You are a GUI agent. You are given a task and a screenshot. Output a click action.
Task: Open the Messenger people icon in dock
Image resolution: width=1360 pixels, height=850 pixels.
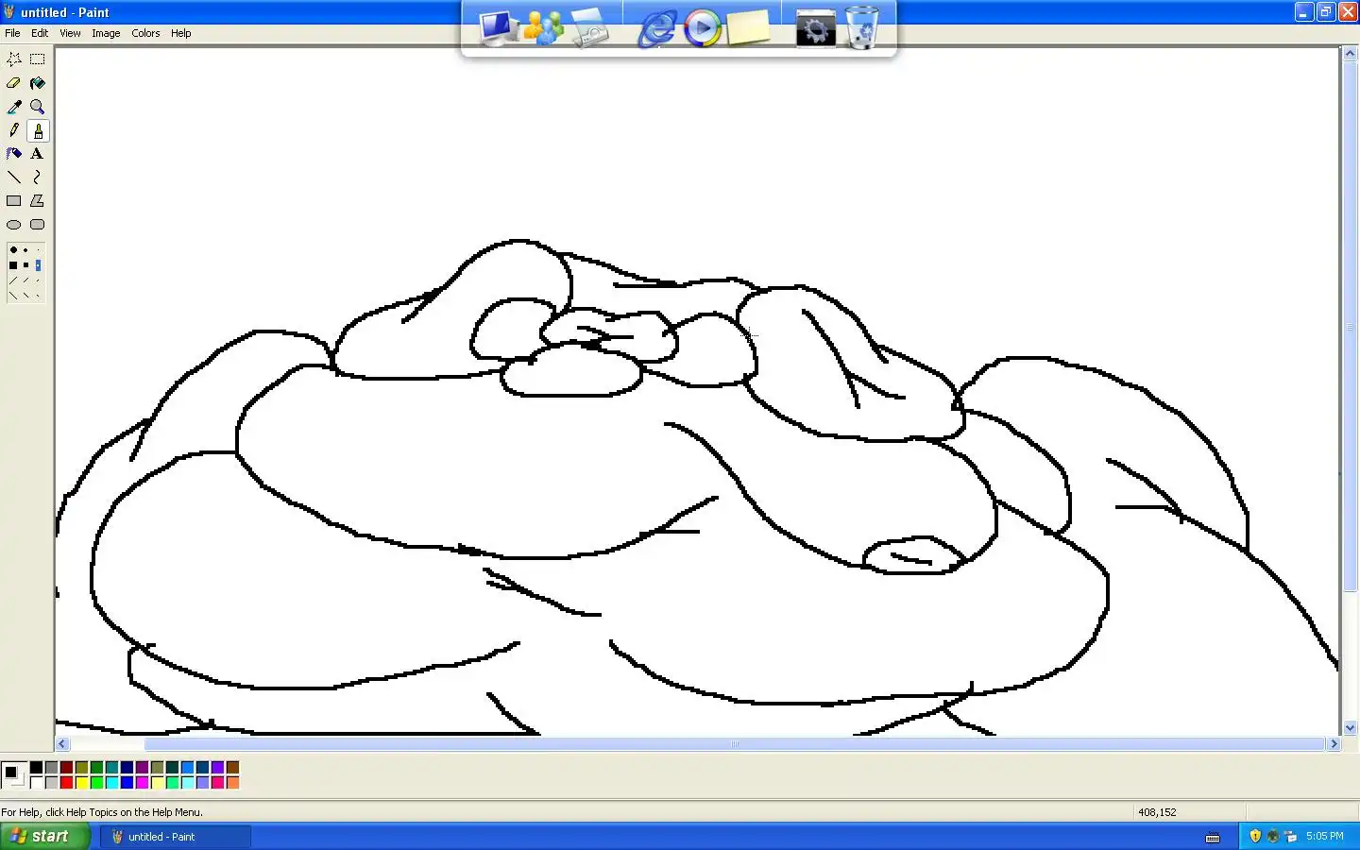point(543,27)
